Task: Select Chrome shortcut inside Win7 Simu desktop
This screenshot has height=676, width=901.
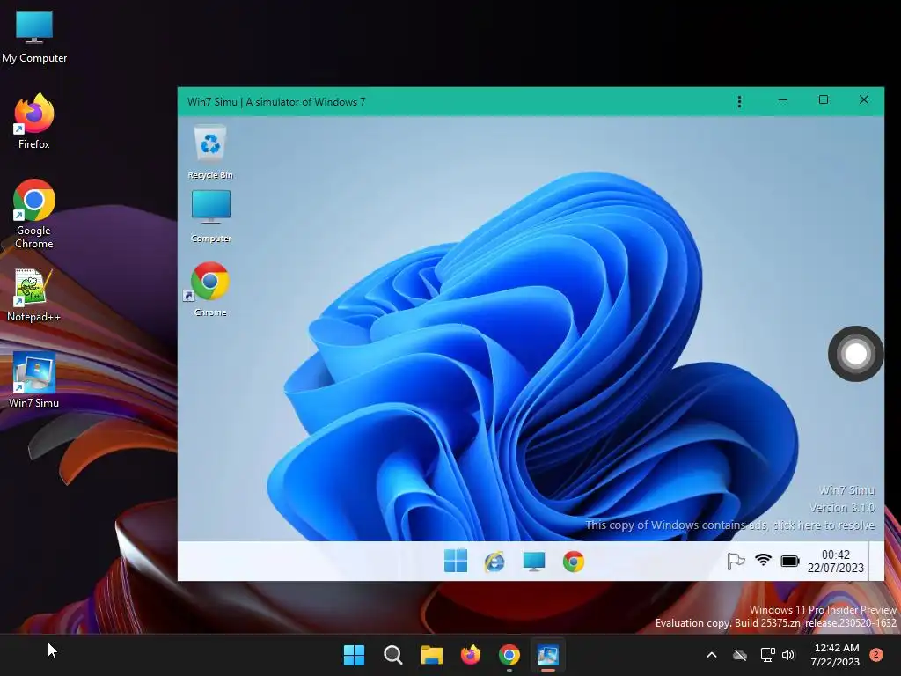Action: [x=209, y=289]
